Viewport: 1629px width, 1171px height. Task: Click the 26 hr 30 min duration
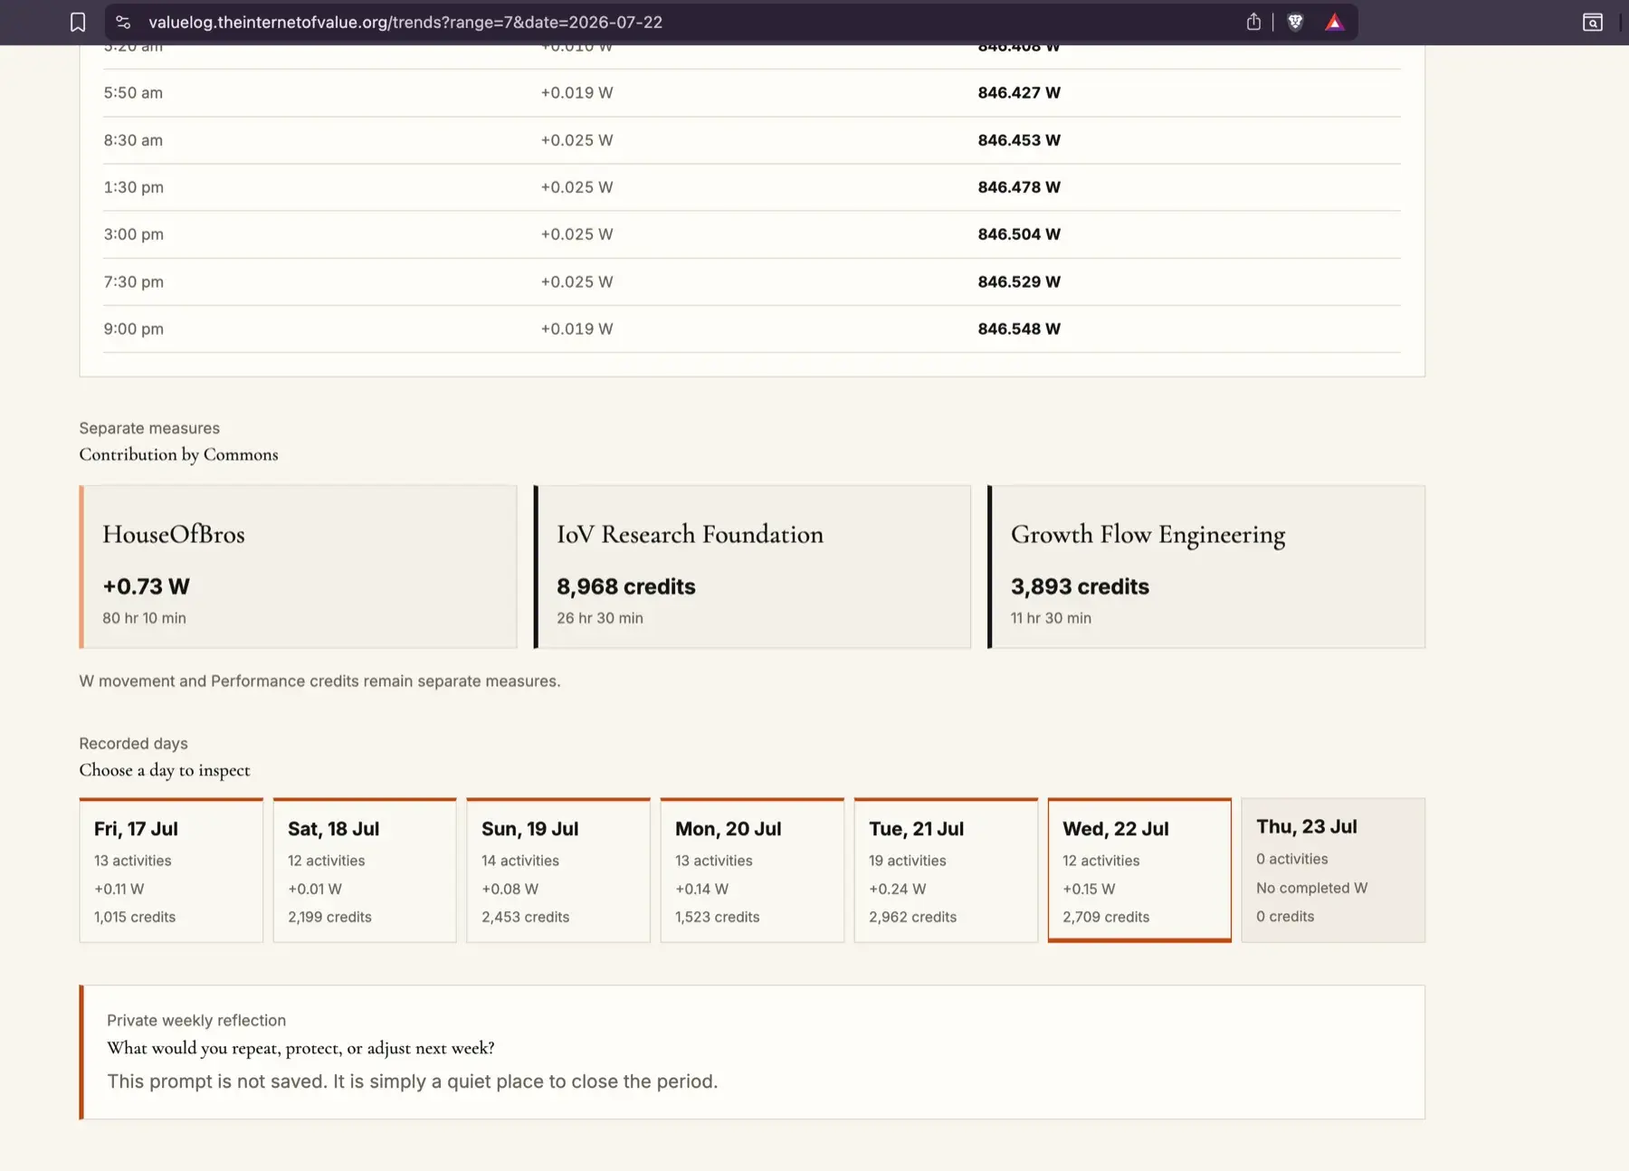point(600,618)
